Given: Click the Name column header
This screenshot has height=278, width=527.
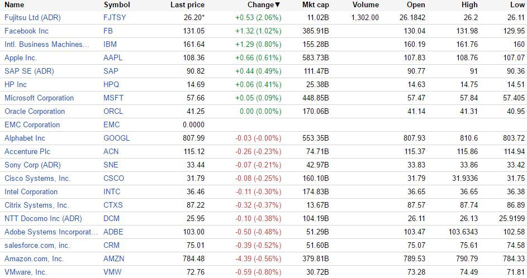Looking at the screenshot, I should [x=15, y=4].
